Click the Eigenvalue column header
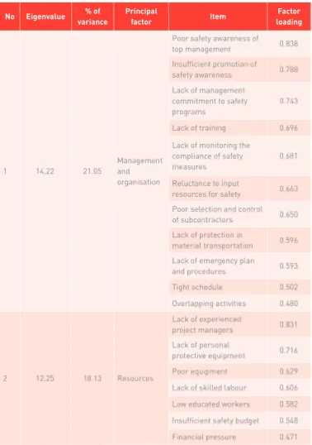This screenshot has width=312, height=445. coord(45,17)
